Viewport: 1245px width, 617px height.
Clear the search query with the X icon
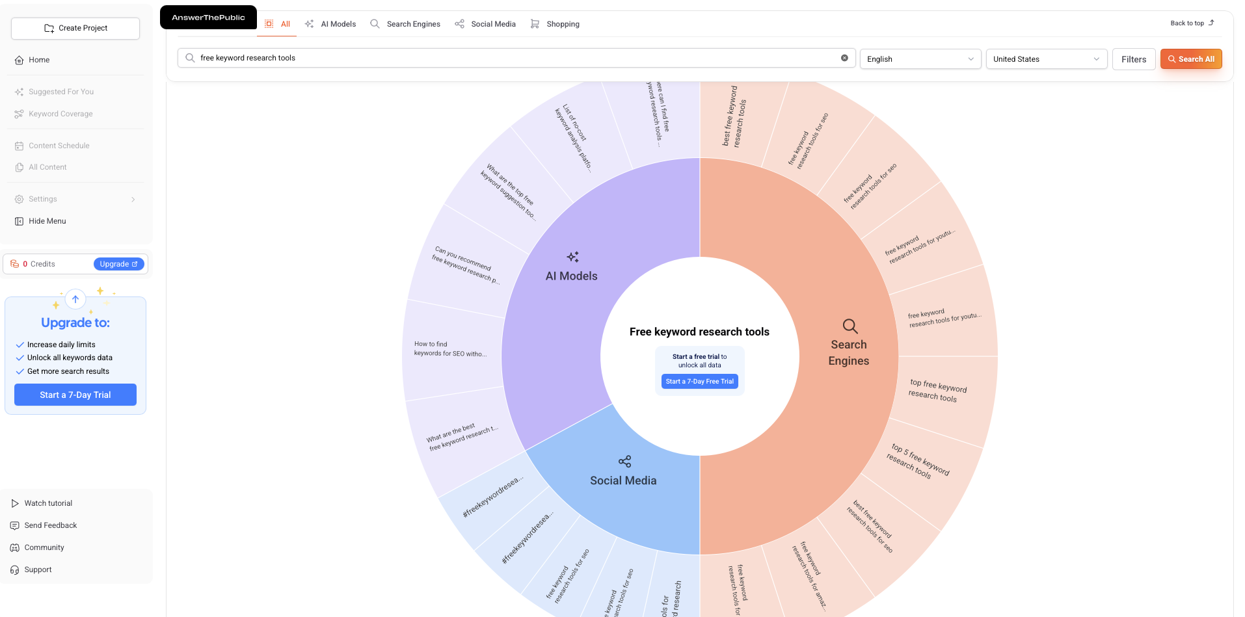click(x=844, y=58)
